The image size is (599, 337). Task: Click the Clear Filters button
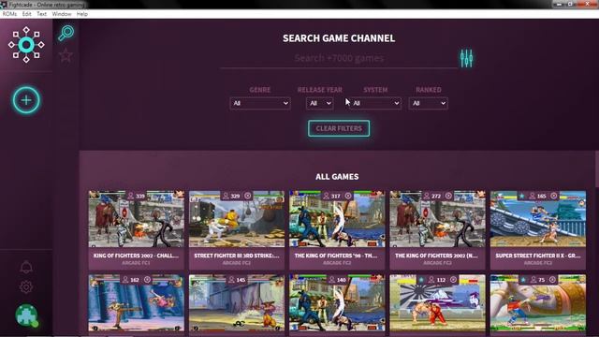click(x=339, y=128)
